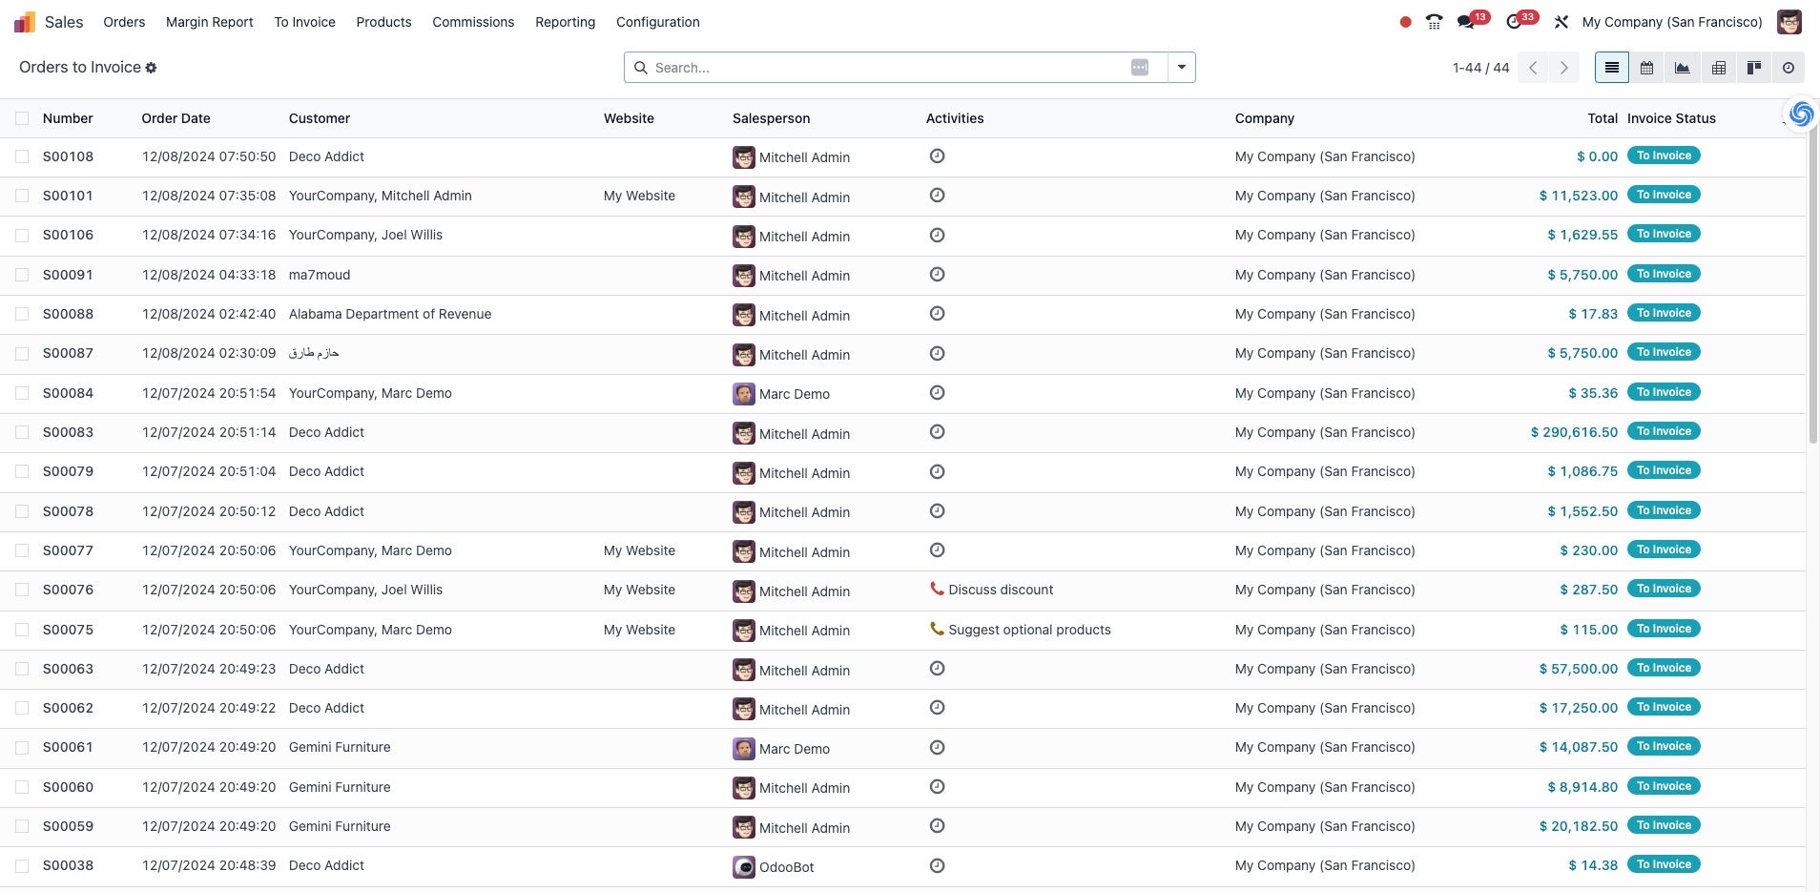The height and width of the screenshot is (892, 1820).
Task: Tick the checkbox for order S00084
Action: click(22, 393)
